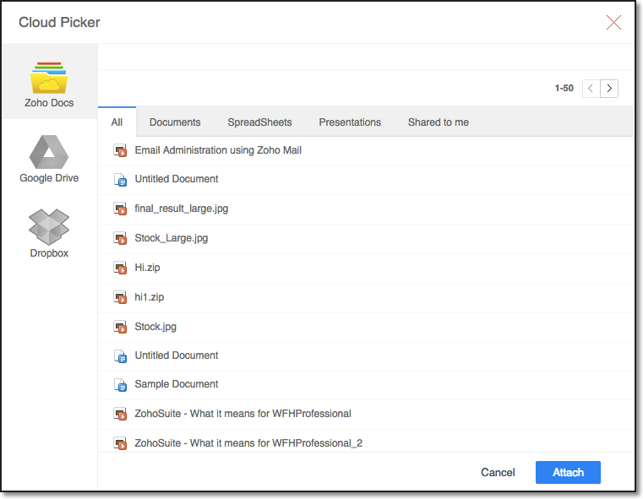Click the icon beside hi1.zip
This screenshot has width=643, height=499.
coord(120,297)
